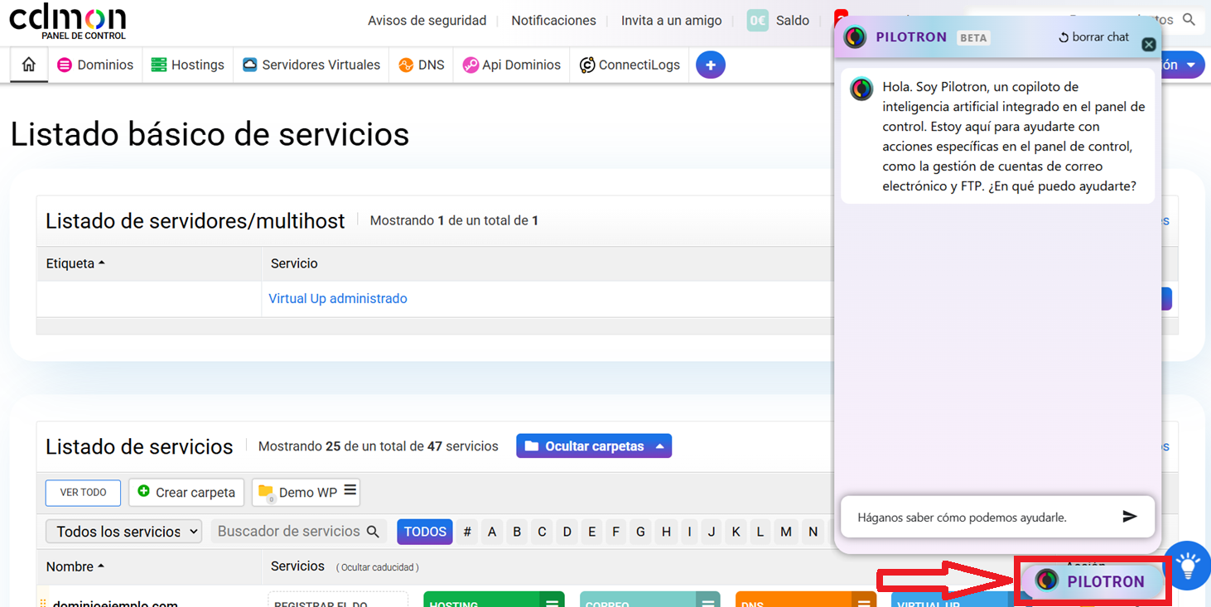This screenshot has width=1211, height=607.
Task: Filter services by letter F
Action: pyautogui.click(x=615, y=532)
